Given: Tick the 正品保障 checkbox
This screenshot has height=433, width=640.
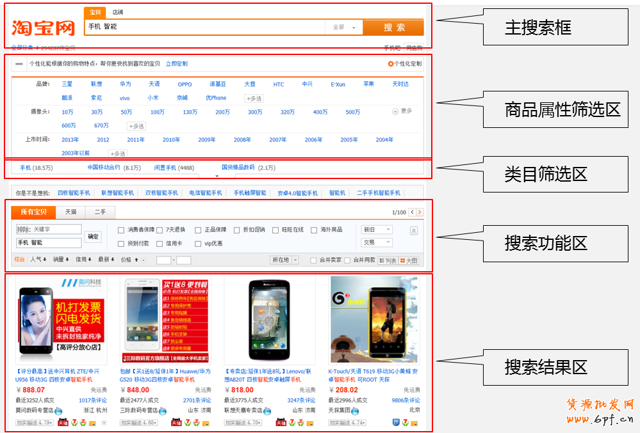Looking at the screenshot, I should (198, 230).
